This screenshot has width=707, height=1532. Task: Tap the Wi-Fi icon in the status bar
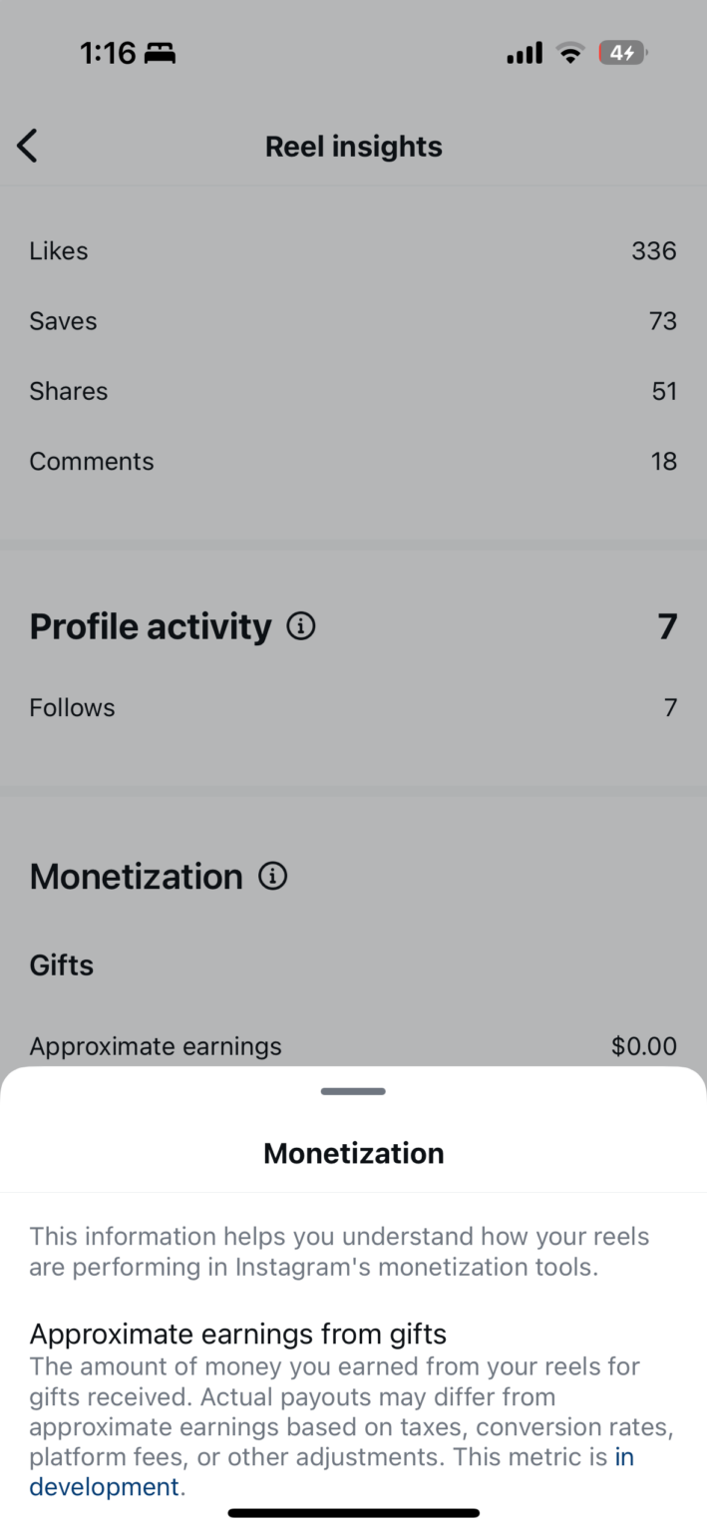pyautogui.click(x=569, y=52)
